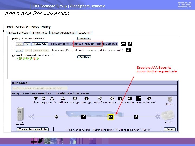Viewport: 195px width, 146px height.
Task: Select the Error direction radio button
Action: point(141,129)
